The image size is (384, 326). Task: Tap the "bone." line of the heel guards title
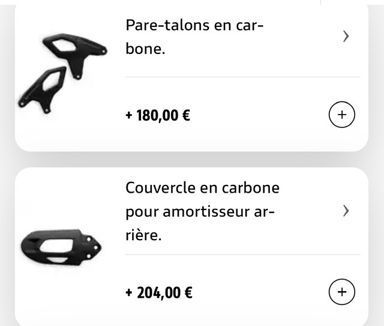145,49
